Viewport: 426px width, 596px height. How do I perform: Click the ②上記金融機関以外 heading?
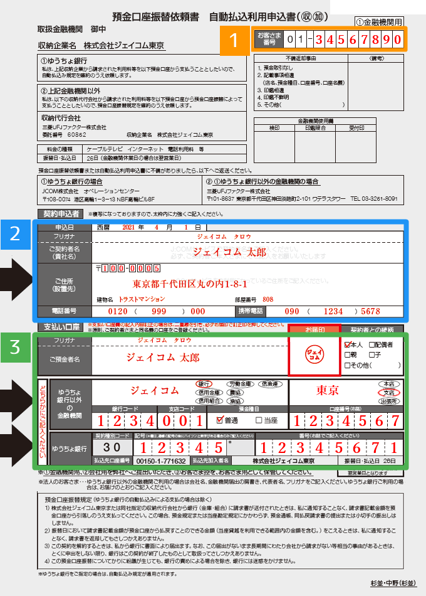(x=71, y=91)
